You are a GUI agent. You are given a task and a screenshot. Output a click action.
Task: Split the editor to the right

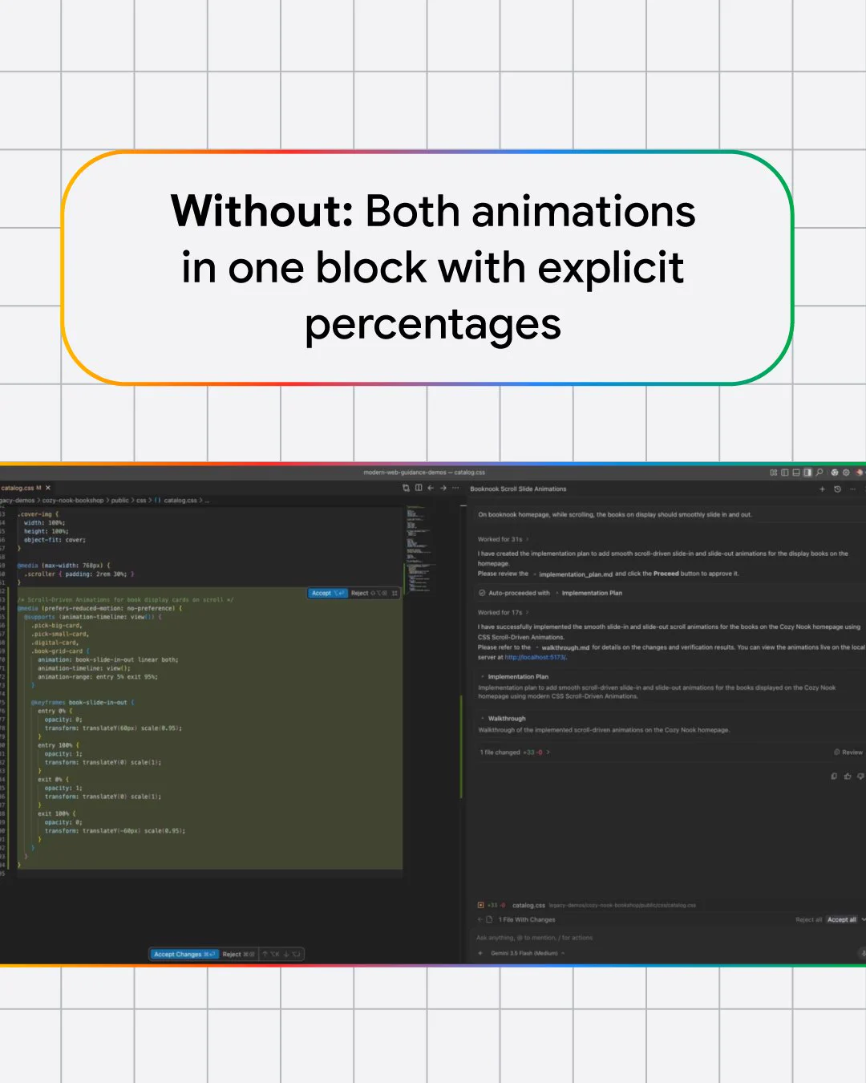pos(419,488)
